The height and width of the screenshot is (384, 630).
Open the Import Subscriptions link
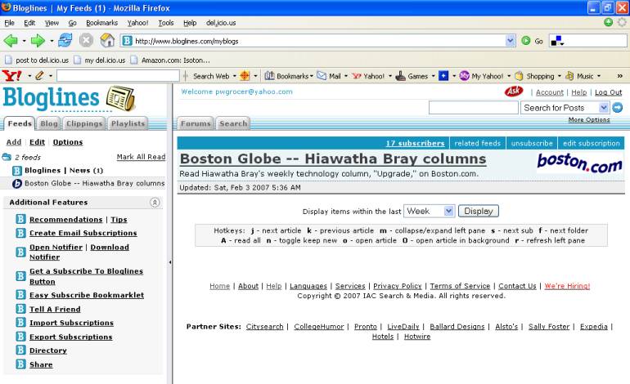(71, 323)
